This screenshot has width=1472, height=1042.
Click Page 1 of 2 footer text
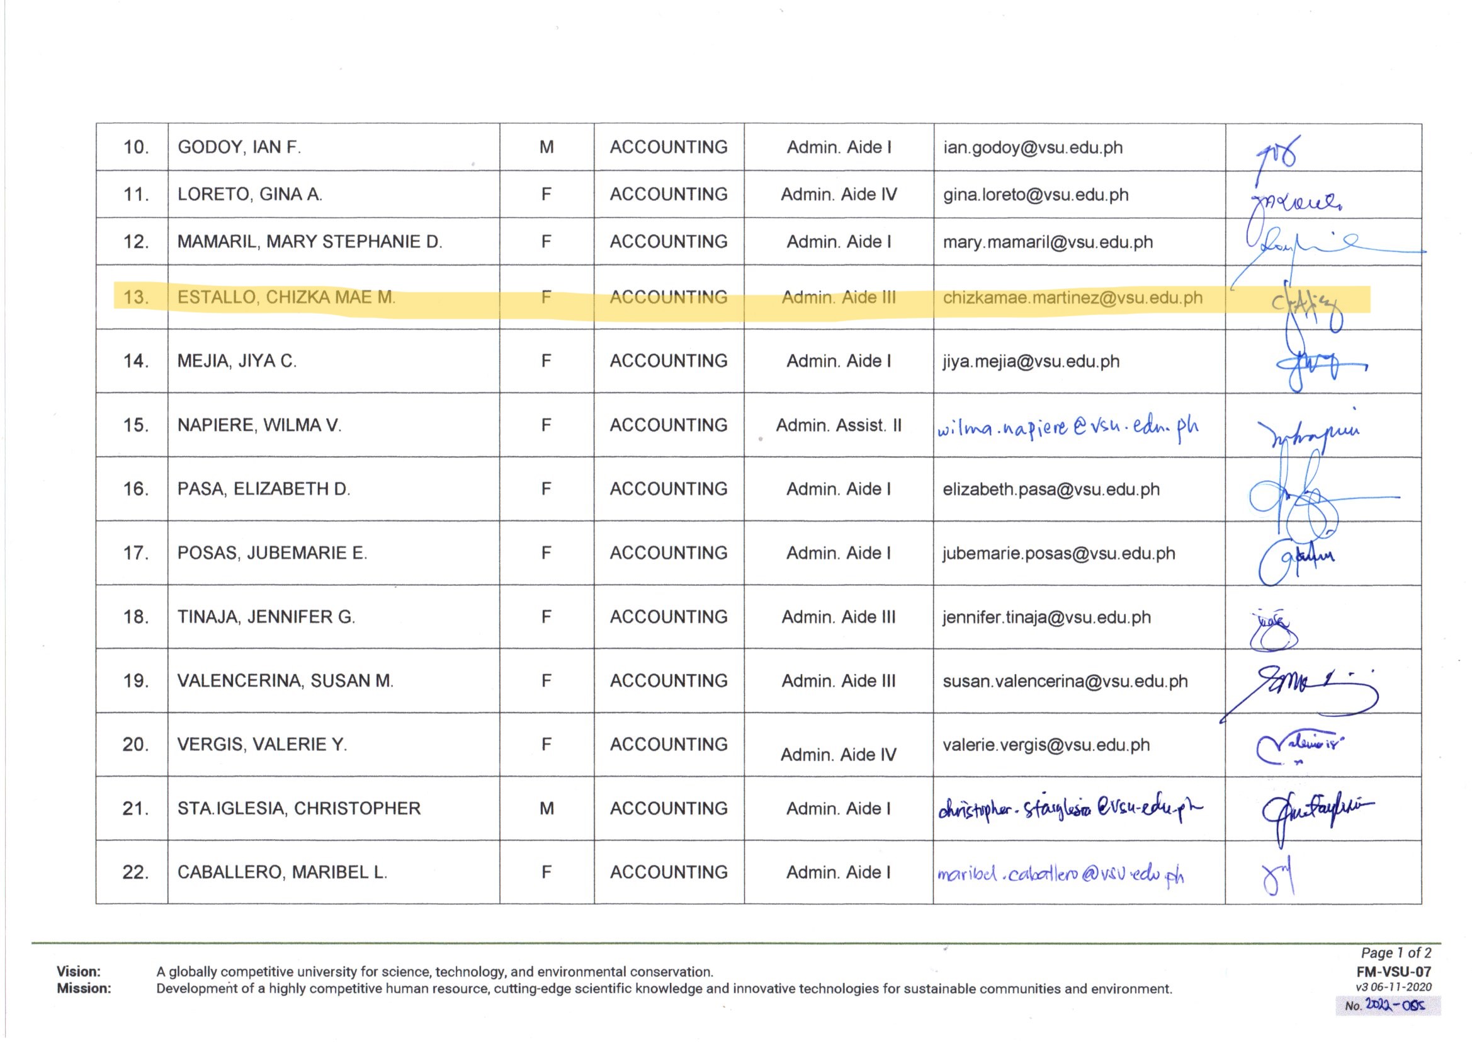point(1396,953)
